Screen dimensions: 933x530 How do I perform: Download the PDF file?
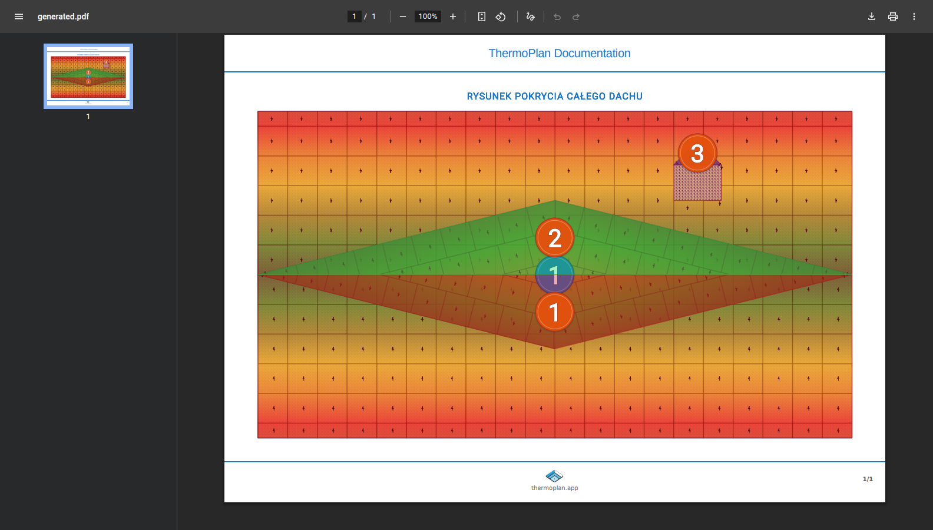(872, 16)
